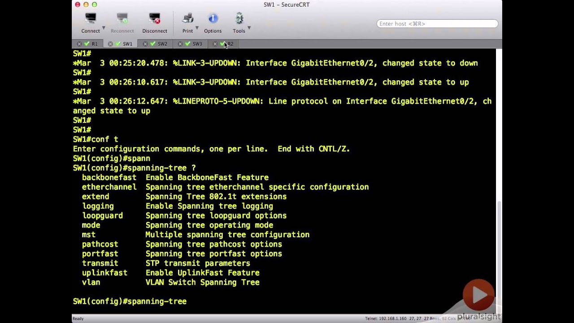This screenshot has height=323, width=574.
Task: Click the 'backbonefast' option text
Action: tap(109, 178)
